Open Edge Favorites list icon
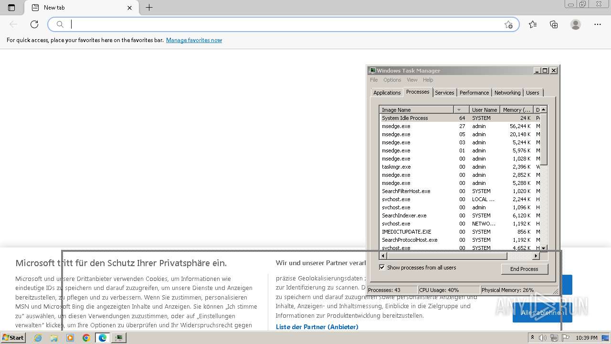 coord(533,24)
